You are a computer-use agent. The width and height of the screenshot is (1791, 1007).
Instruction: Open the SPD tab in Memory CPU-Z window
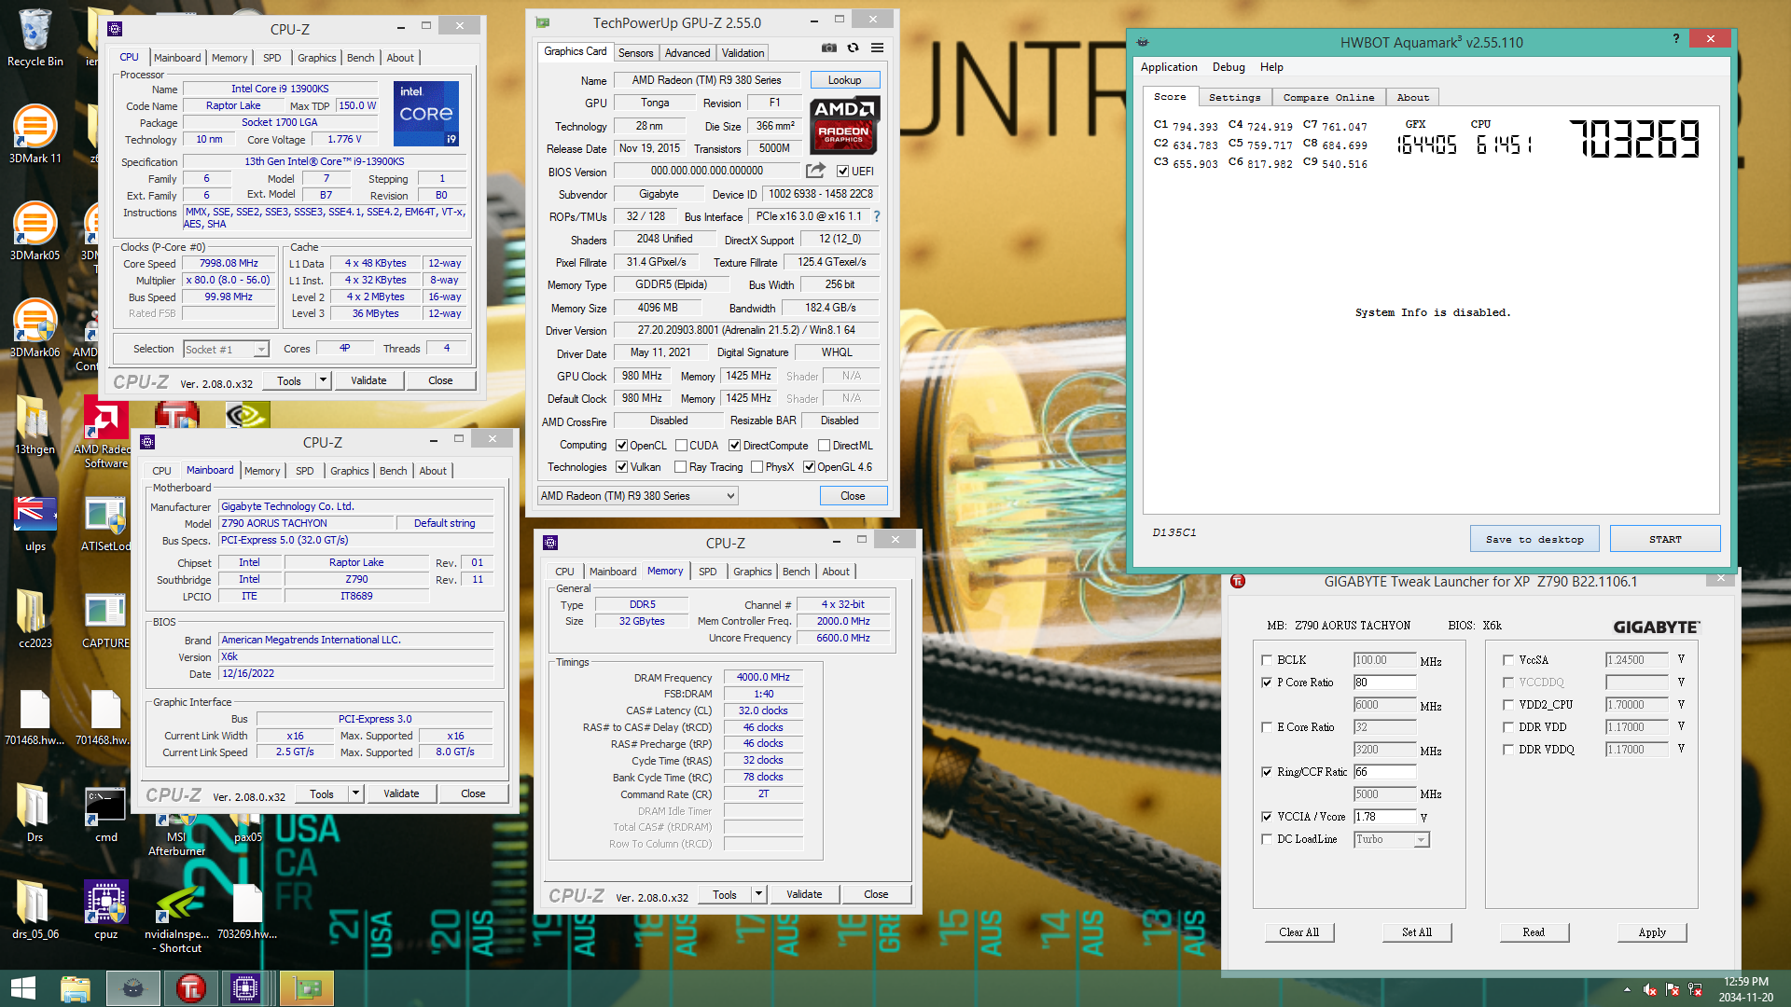708,572
